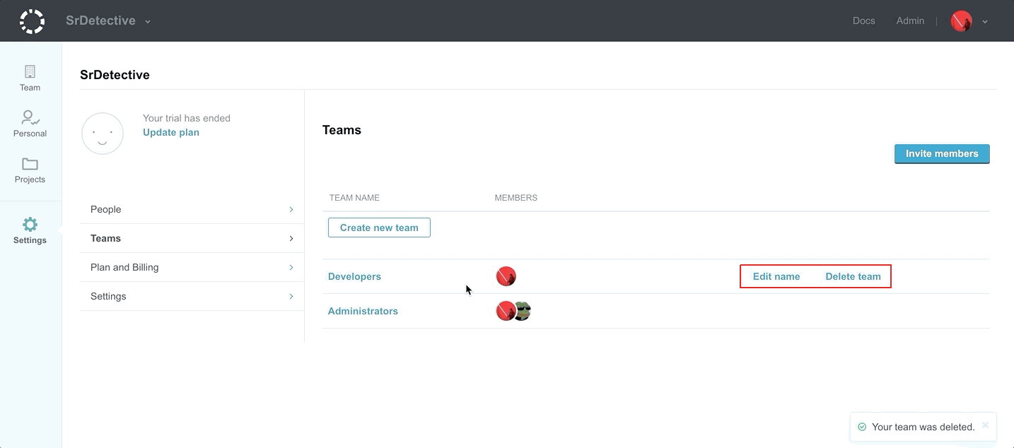
Task: Click Edit name for Developers team
Action: point(776,276)
